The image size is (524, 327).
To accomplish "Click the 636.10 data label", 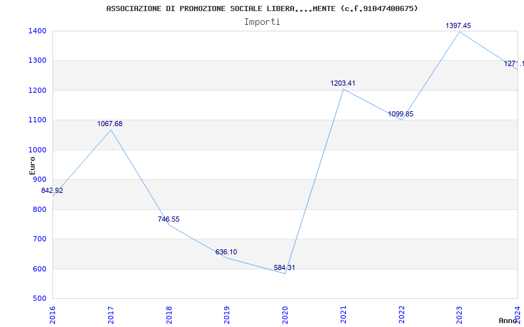I will tap(226, 252).
